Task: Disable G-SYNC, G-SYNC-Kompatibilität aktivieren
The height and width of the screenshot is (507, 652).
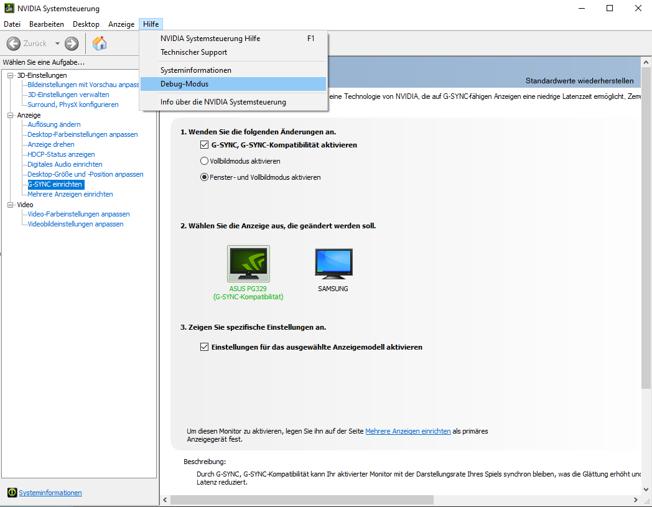Action: tap(204, 144)
